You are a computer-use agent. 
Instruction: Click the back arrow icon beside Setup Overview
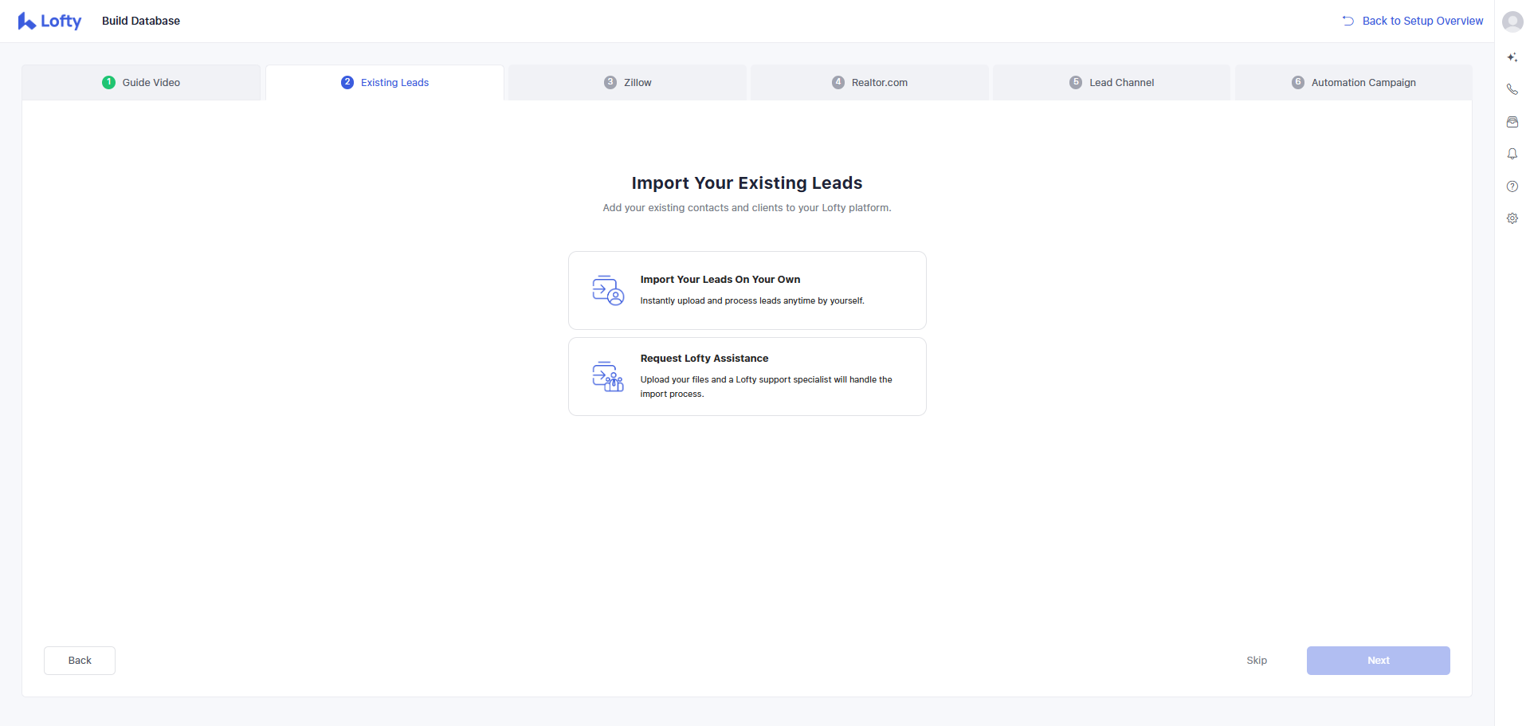pyautogui.click(x=1348, y=21)
